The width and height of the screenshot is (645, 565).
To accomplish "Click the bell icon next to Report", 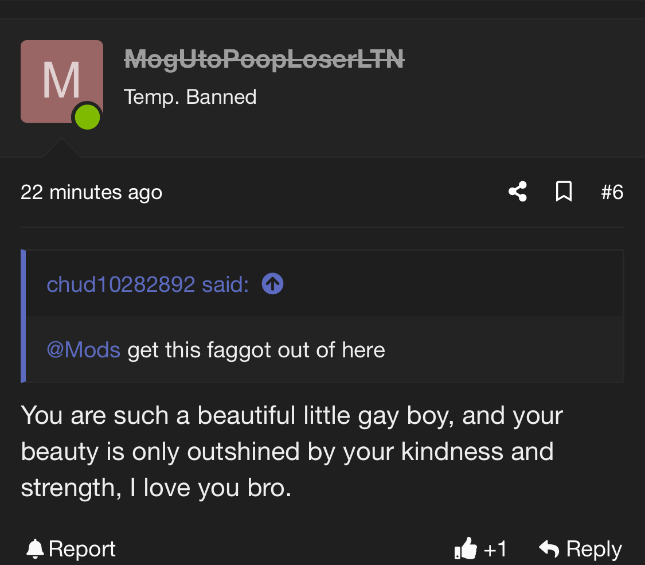I will click(35, 548).
